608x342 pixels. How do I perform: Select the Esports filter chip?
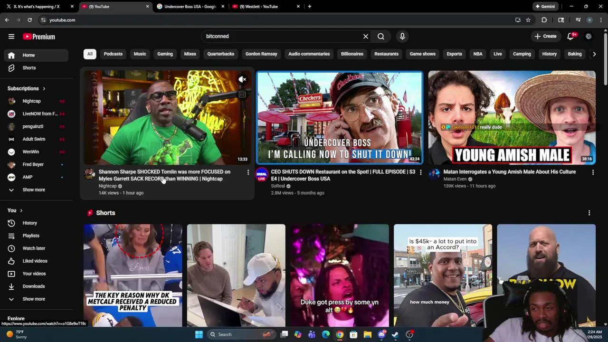454,54
